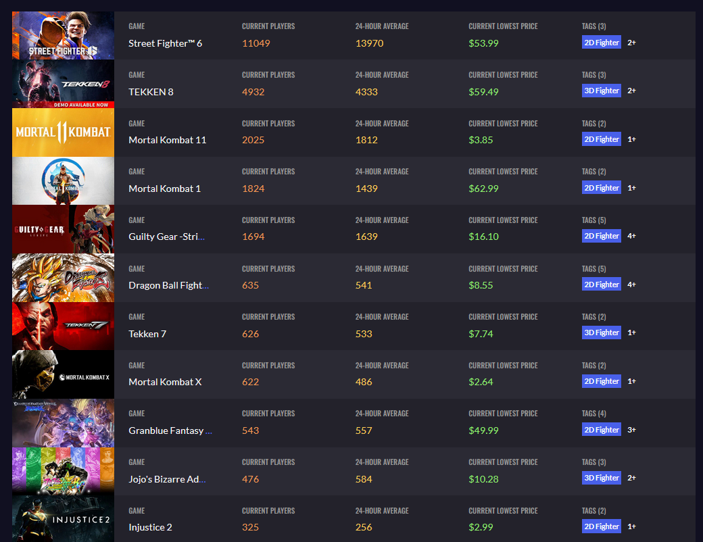This screenshot has width=703, height=542.
Task: Select 2D Fighter tag in Mortal Kombat 1 row
Action: tap(601, 187)
